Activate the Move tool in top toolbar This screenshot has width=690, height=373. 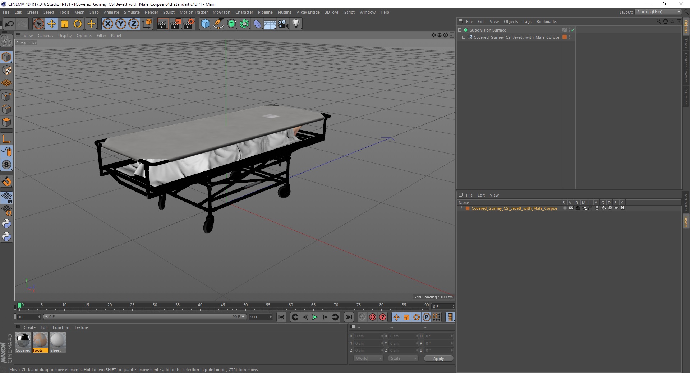(x=52, y=24)
